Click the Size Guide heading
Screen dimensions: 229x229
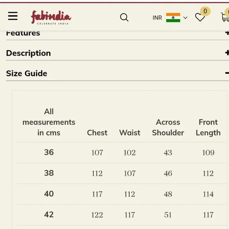26,73
